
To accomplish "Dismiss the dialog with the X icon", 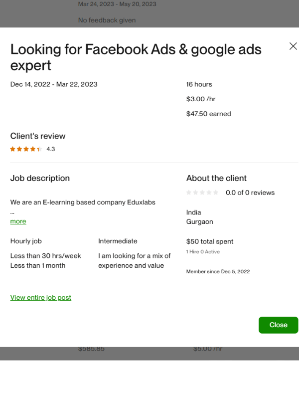I will [x=293, y=46].
